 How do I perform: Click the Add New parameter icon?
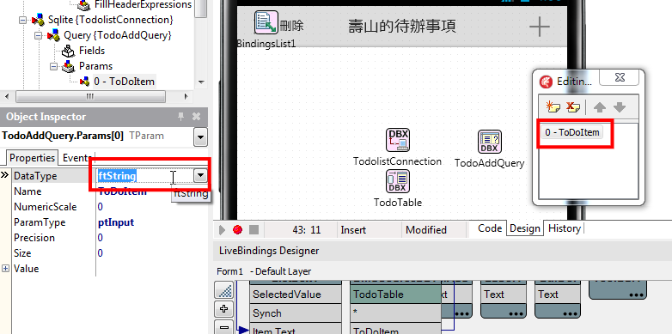point(553,107)
